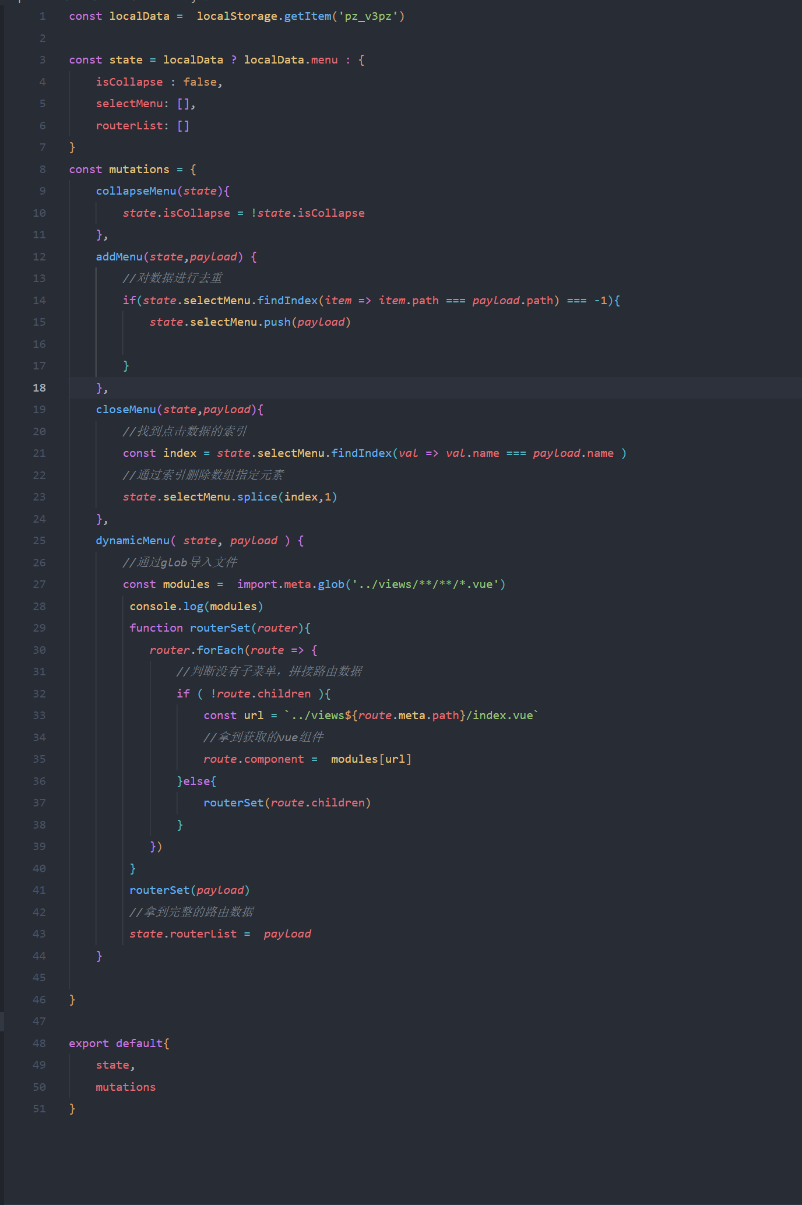Click addMenu function name on line 12
The height and width of the screenshot is (1205, 802).
(x=119, y=257)
